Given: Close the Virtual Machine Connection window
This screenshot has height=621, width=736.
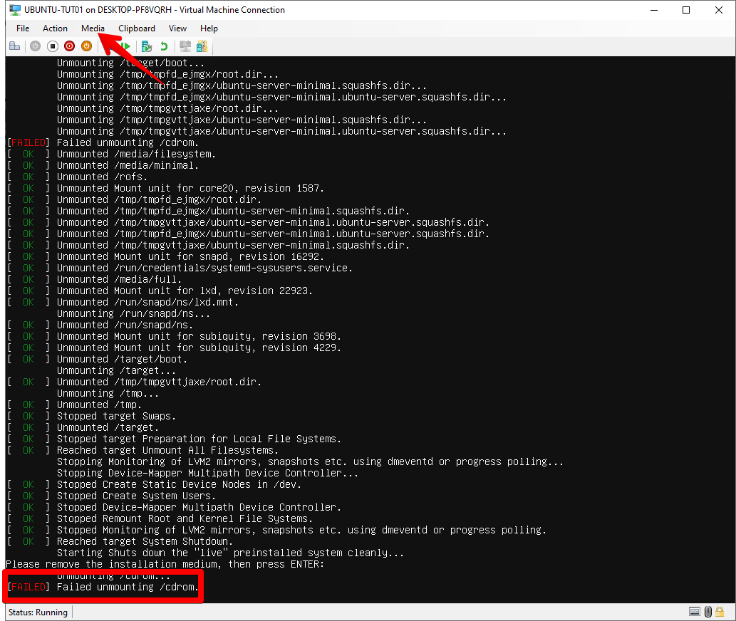Looking at the screenshot, I should 719,10.
